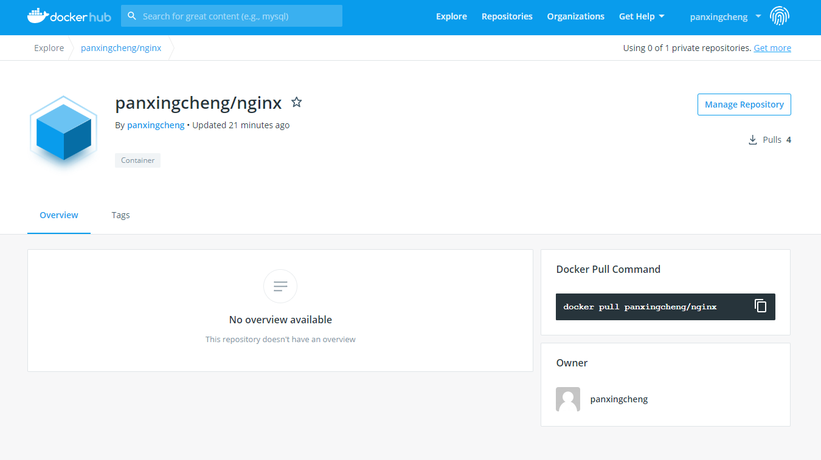Click the fingerprint avatar icon
This screenshot has height=460, width=821.
[780, 16]
